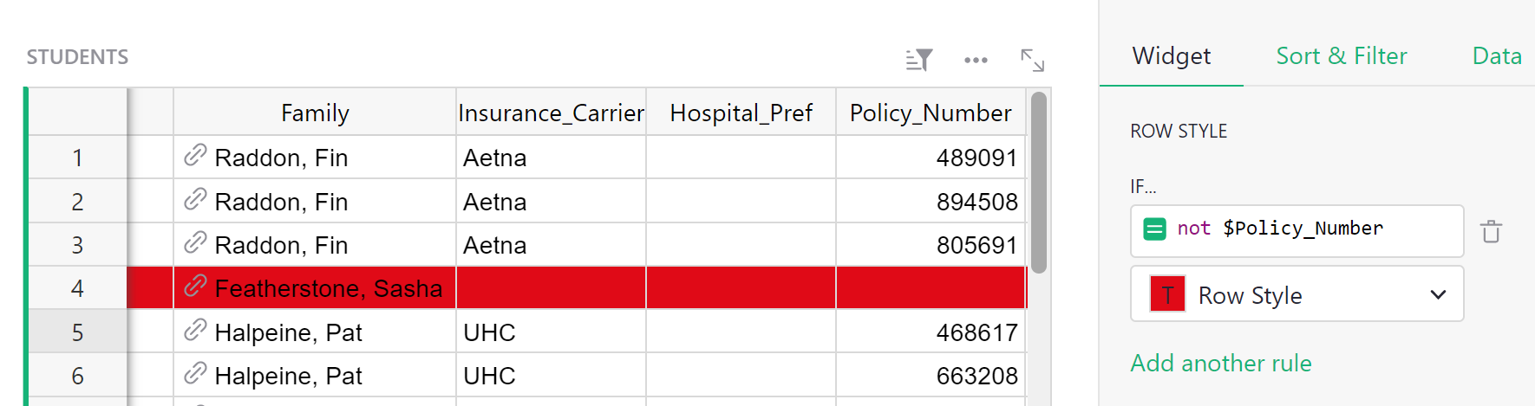Expand the STUDENTS widget to full screen
Viewport: 1535px width, 406px height.
click(x=1032, y=60)
